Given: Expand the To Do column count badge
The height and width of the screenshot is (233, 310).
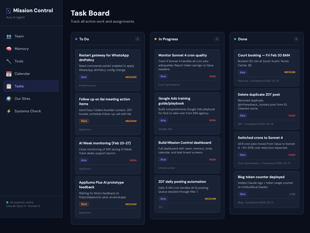Looking at the screenshot, I should [137, 39].
